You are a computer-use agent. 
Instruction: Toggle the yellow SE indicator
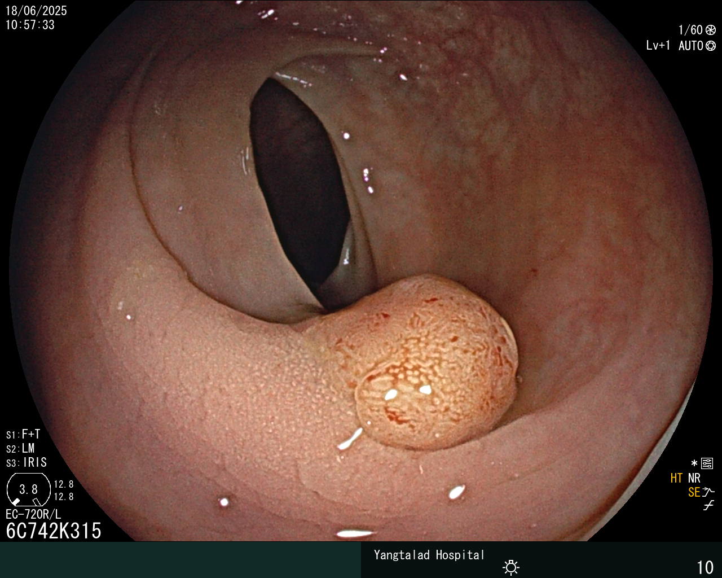point(694,493)
